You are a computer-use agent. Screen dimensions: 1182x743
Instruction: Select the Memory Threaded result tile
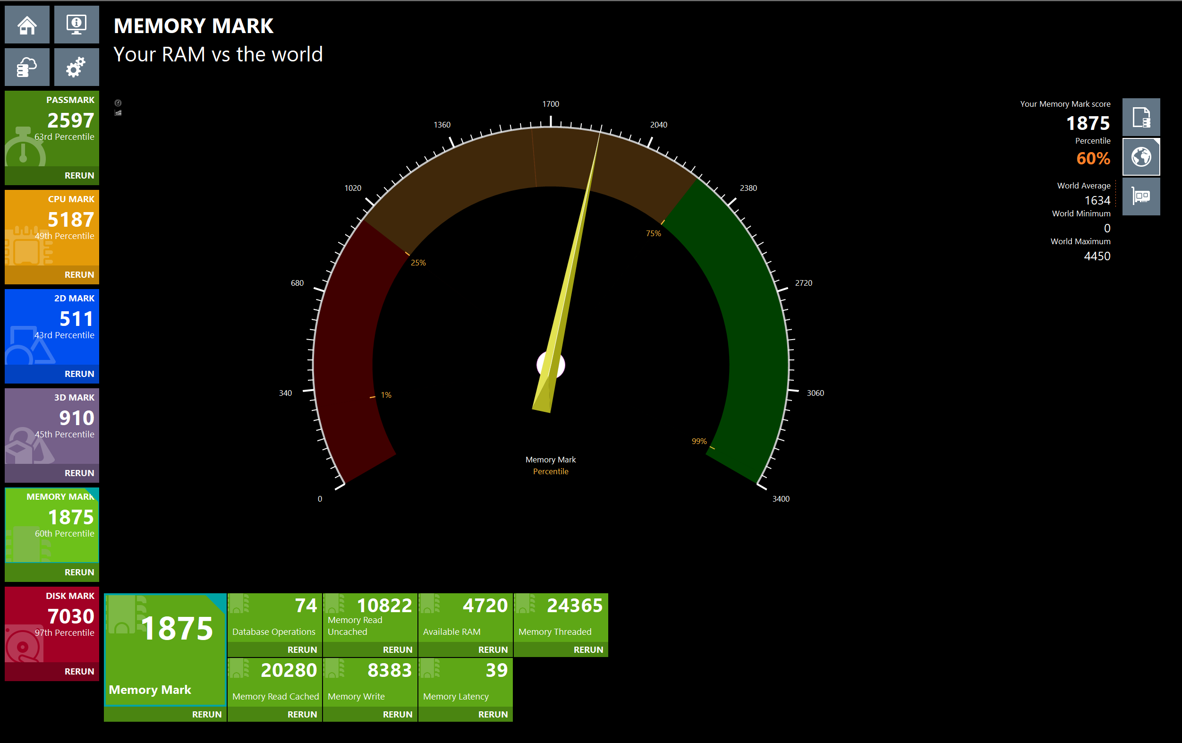561,617
